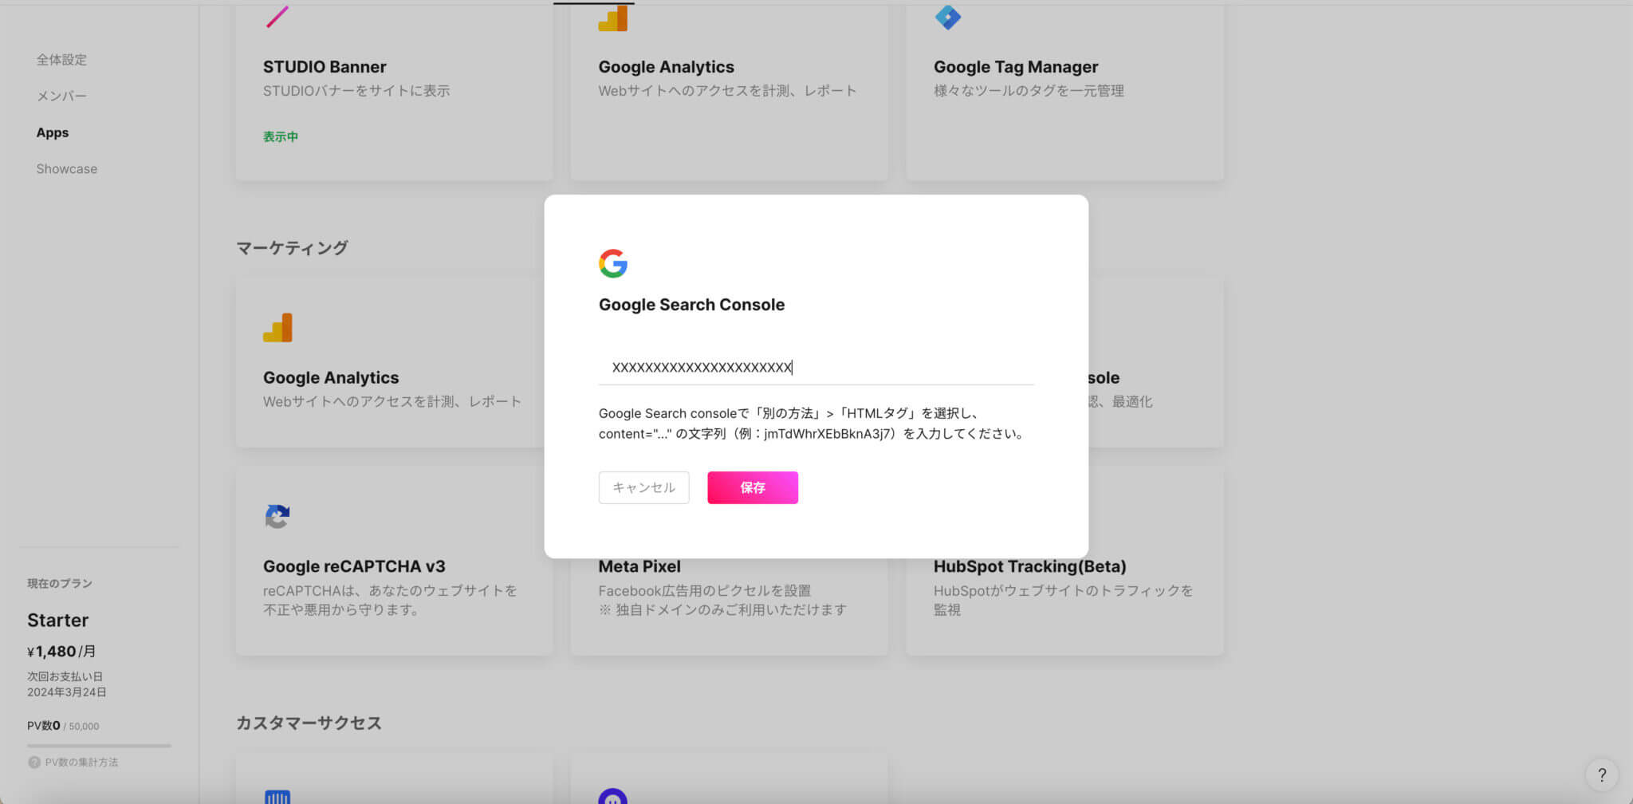The height and width of the screenshot is (804, 1633).
Task: Click the PV count progress bar
Action: point(99,746)
